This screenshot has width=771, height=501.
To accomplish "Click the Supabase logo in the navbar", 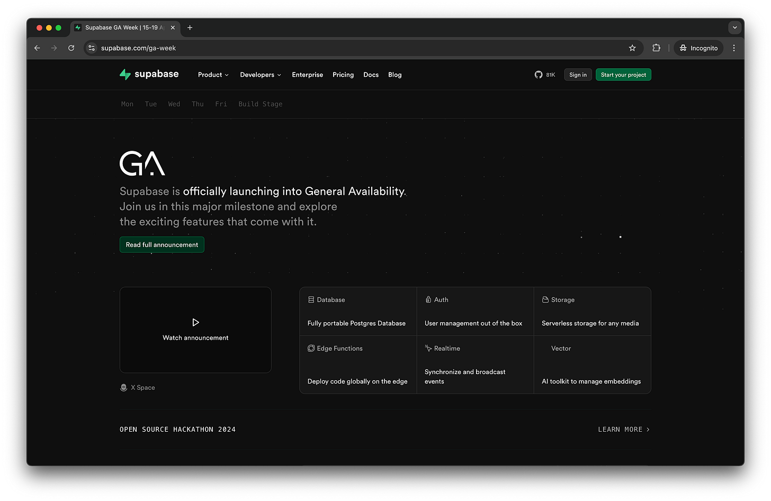I will click(149, 75).
